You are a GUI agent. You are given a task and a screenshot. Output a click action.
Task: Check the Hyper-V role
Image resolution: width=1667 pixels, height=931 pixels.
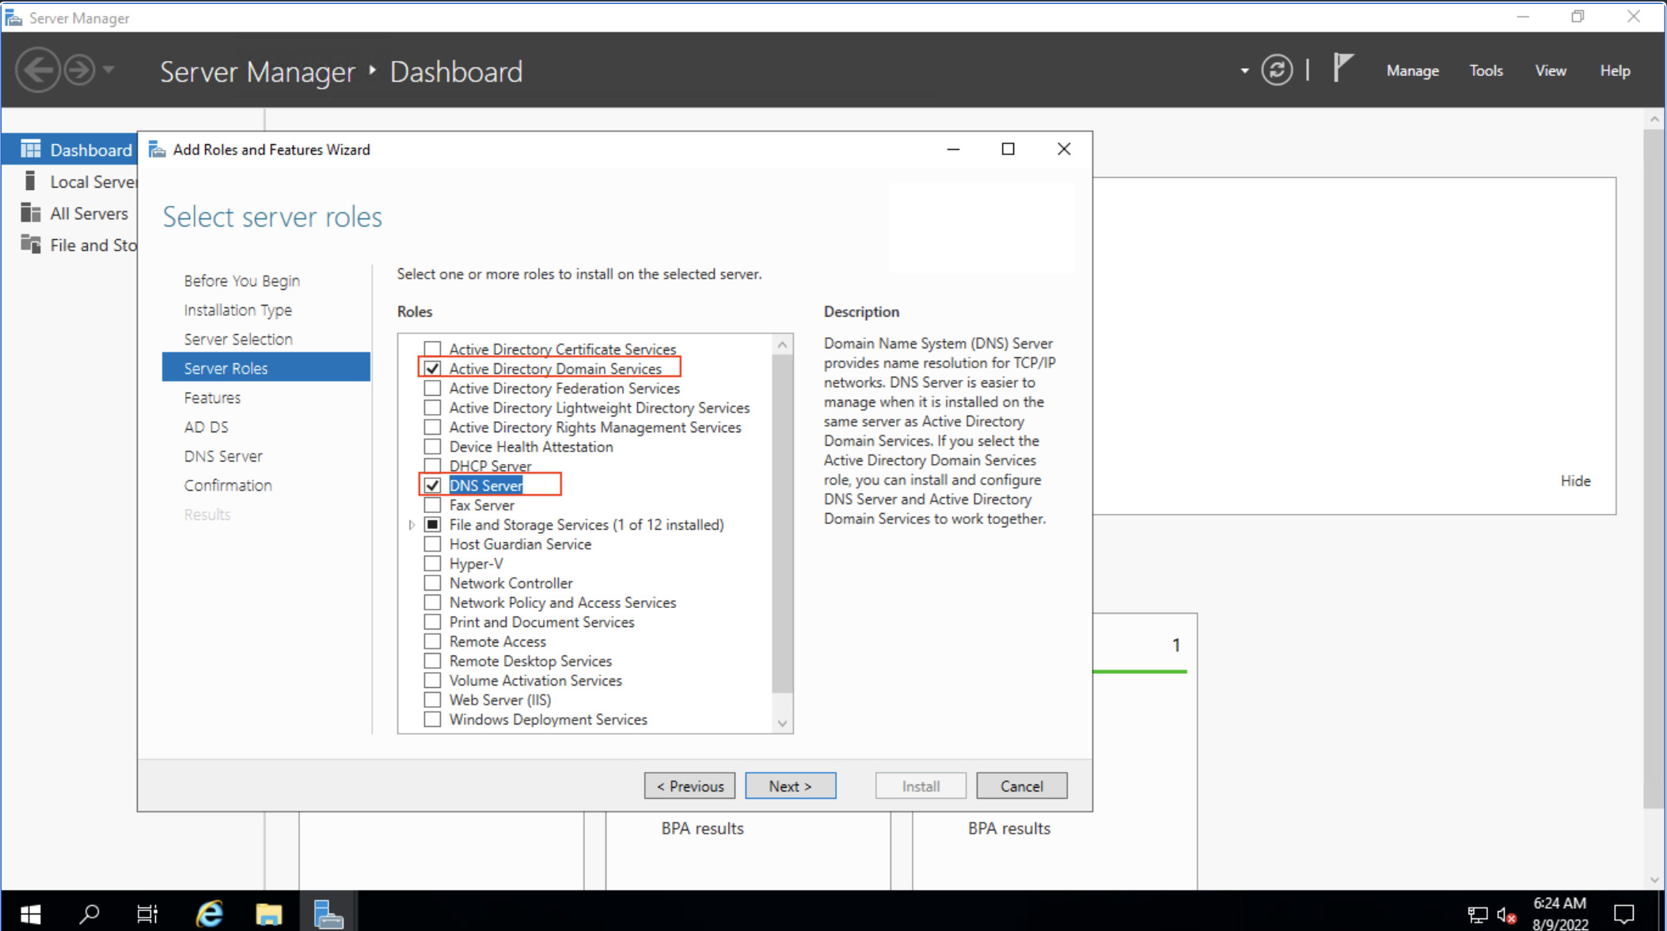432,564
